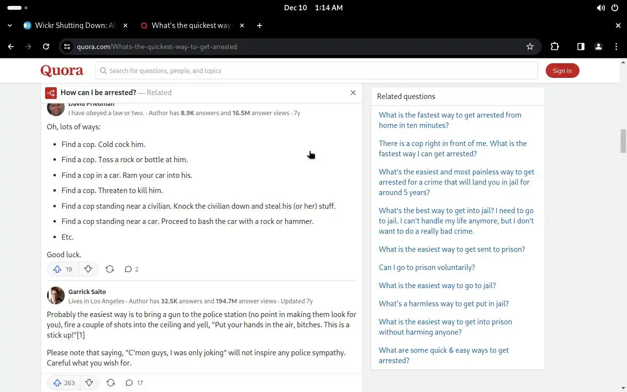Screen dimensions: 627x392
Task: Open the browser extensions menu
Action: click(555, 47)
